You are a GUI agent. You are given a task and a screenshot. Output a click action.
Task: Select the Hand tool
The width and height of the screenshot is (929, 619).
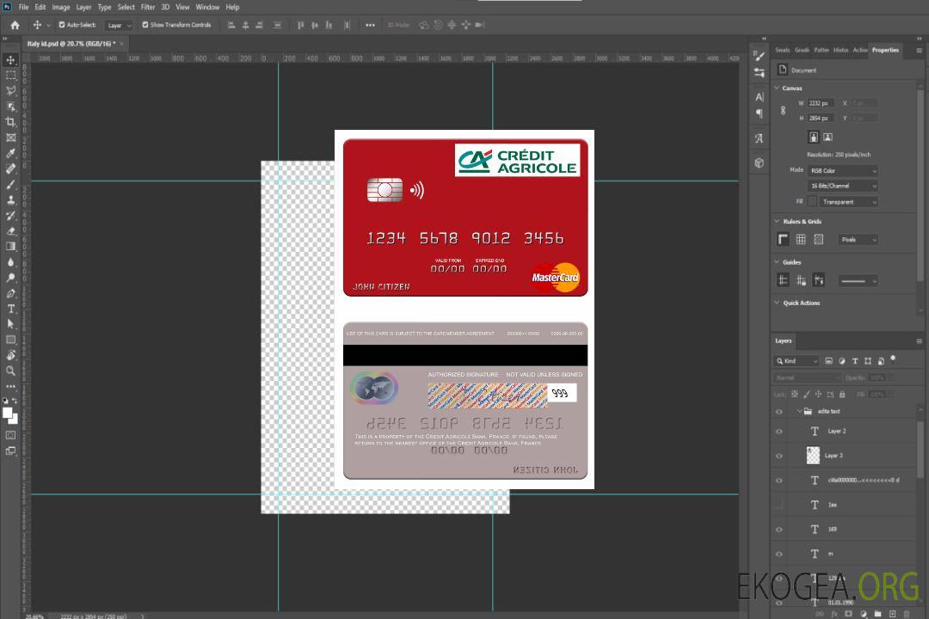(x=10, y=355)
